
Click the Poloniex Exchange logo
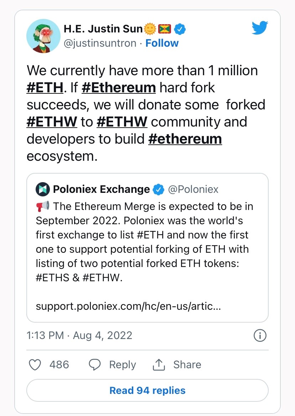tap(43, 189)
